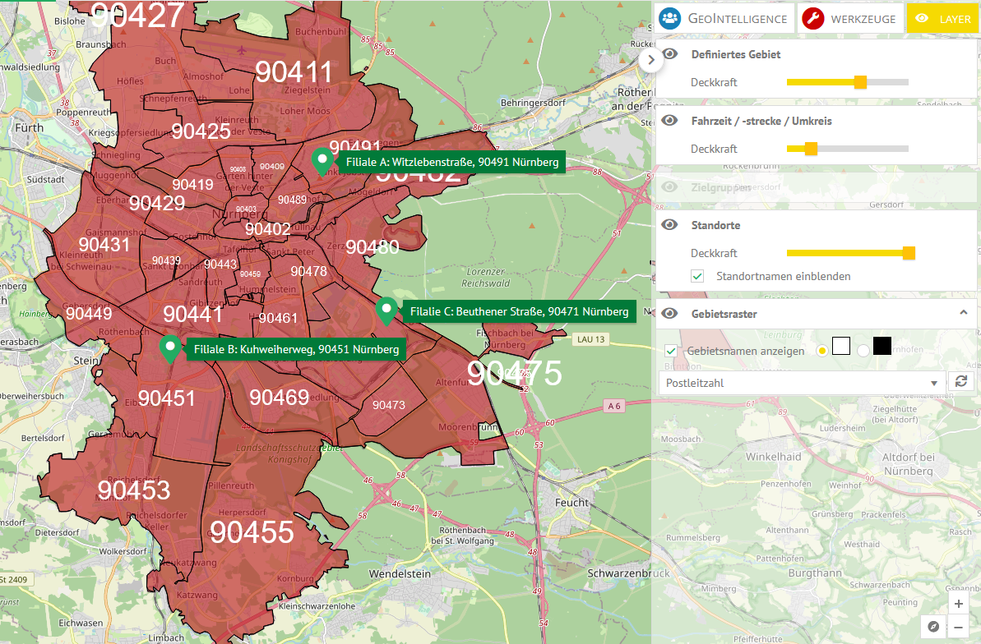The width and height of the screenshot is (981, 644).
Task: Toggle visibility of Zielgruppen layer
Action: tap(670, 187)
